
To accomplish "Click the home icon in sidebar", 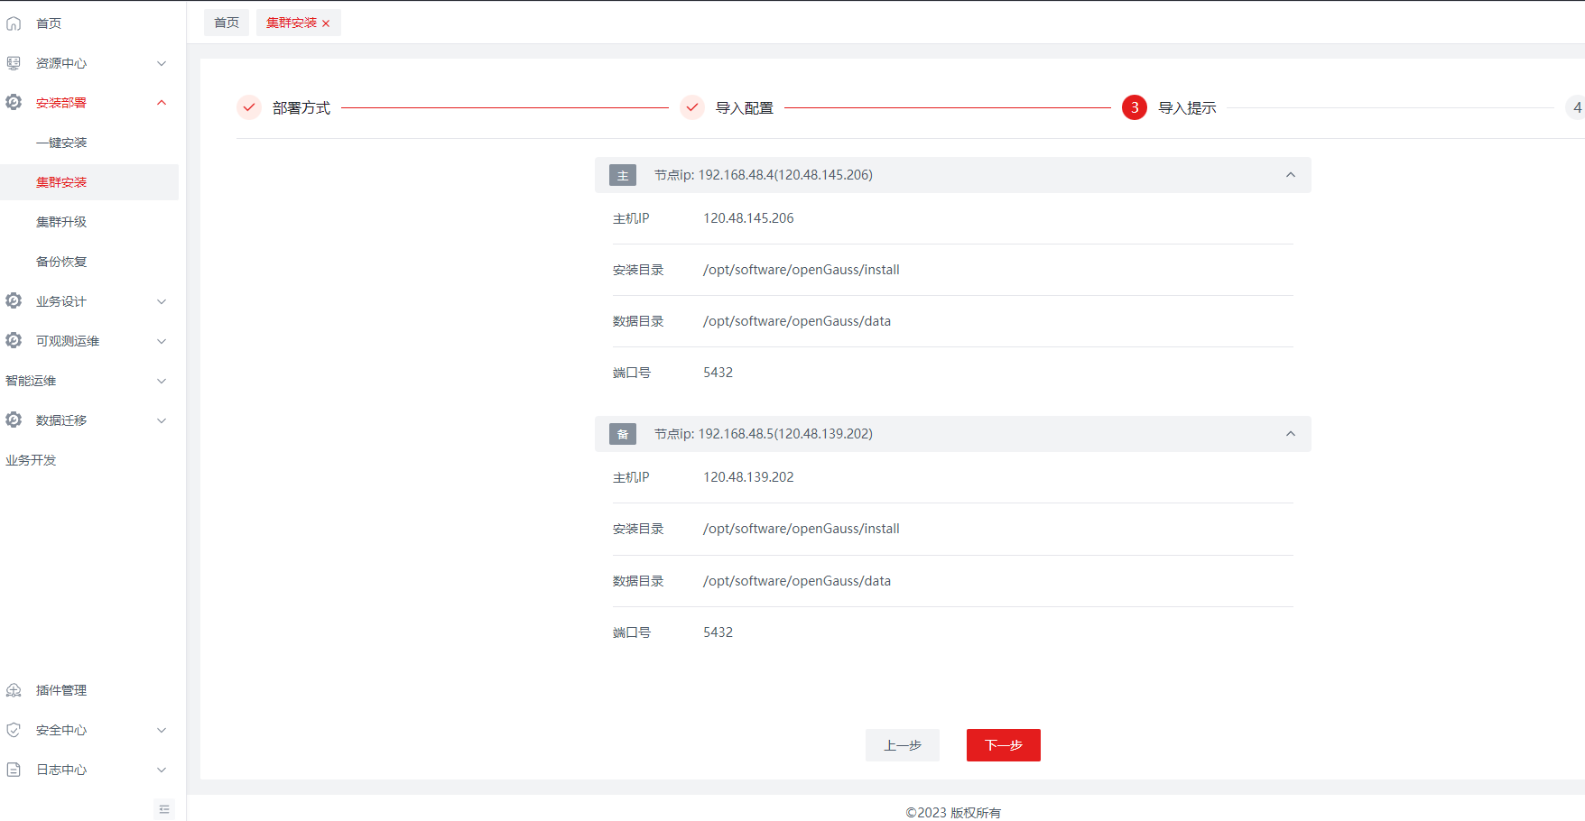I will 14,23.
